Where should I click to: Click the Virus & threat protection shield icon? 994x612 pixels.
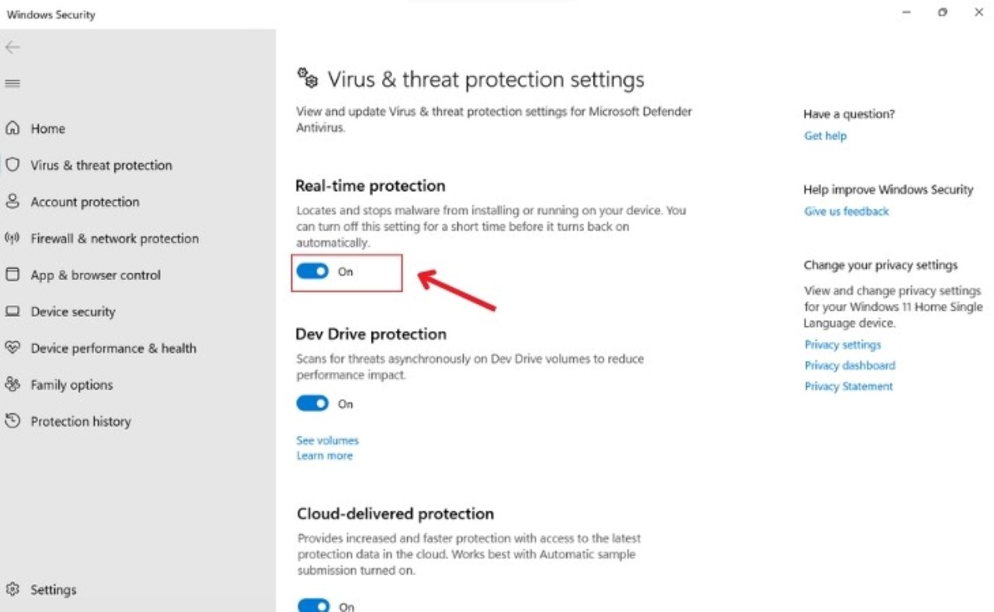(12, 164)
